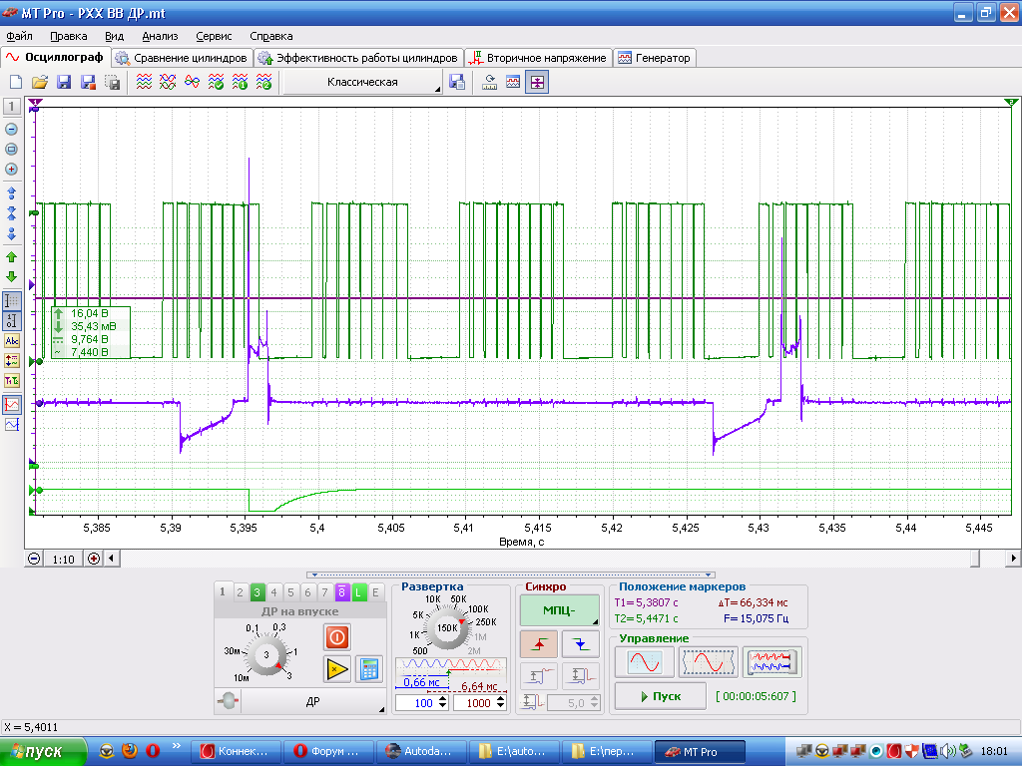Viewport: 1022px width, 766px height.
Task: Zoom in vertically with the plus icon
Action: tap(11, 170)
